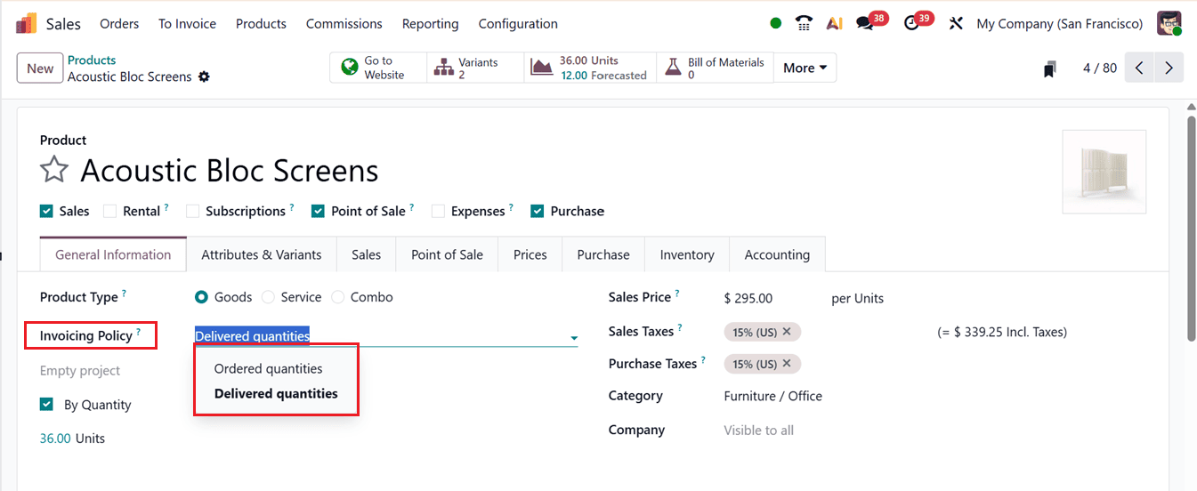Screen dimensions: 1197x491
Task: Go to previous record arrow
Action: [1139, 68]
